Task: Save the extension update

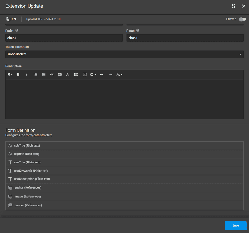Action: (x=236, y=226)
